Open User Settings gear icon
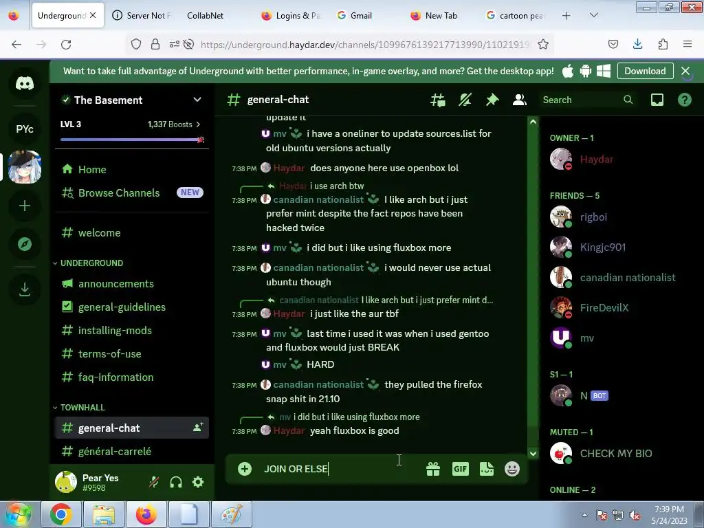 [x=198, y=482]
